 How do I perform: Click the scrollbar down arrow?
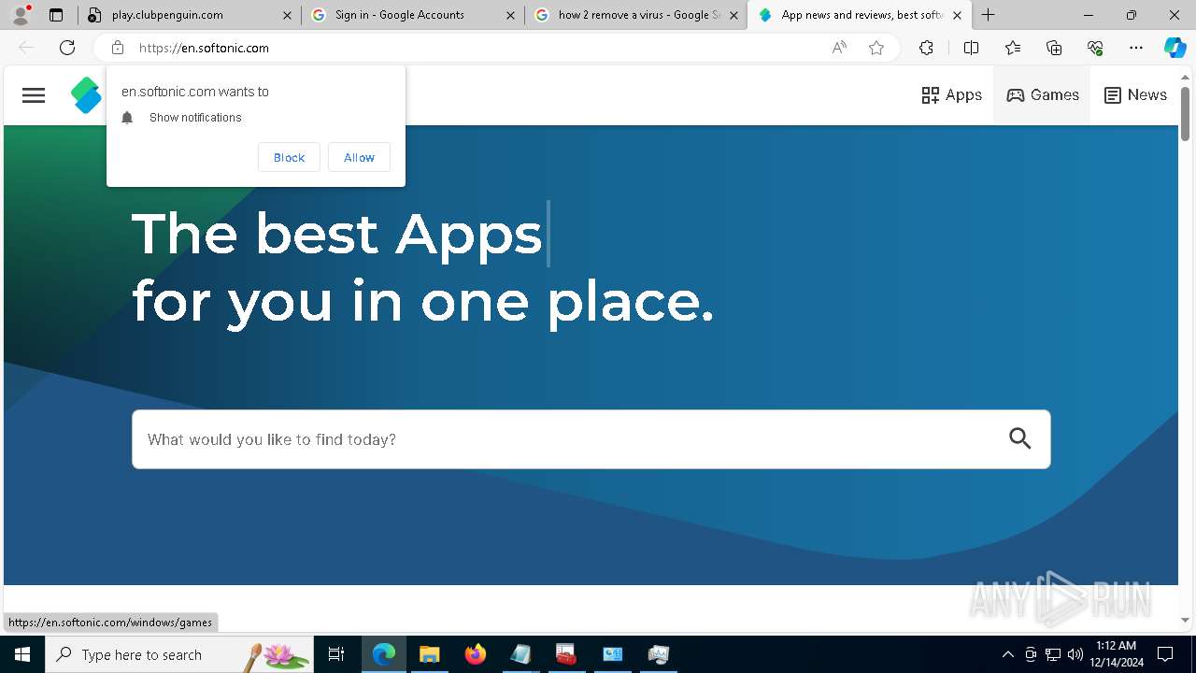pyautogui.click(x=1185, y=620)
